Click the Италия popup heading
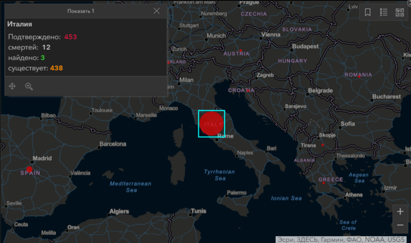Image resolution: width=411 pixels, height=243 pixels. (x=20, y=24)
